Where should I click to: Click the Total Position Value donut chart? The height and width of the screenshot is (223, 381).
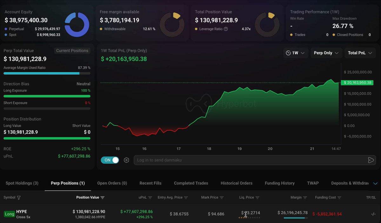coord(267,24)
